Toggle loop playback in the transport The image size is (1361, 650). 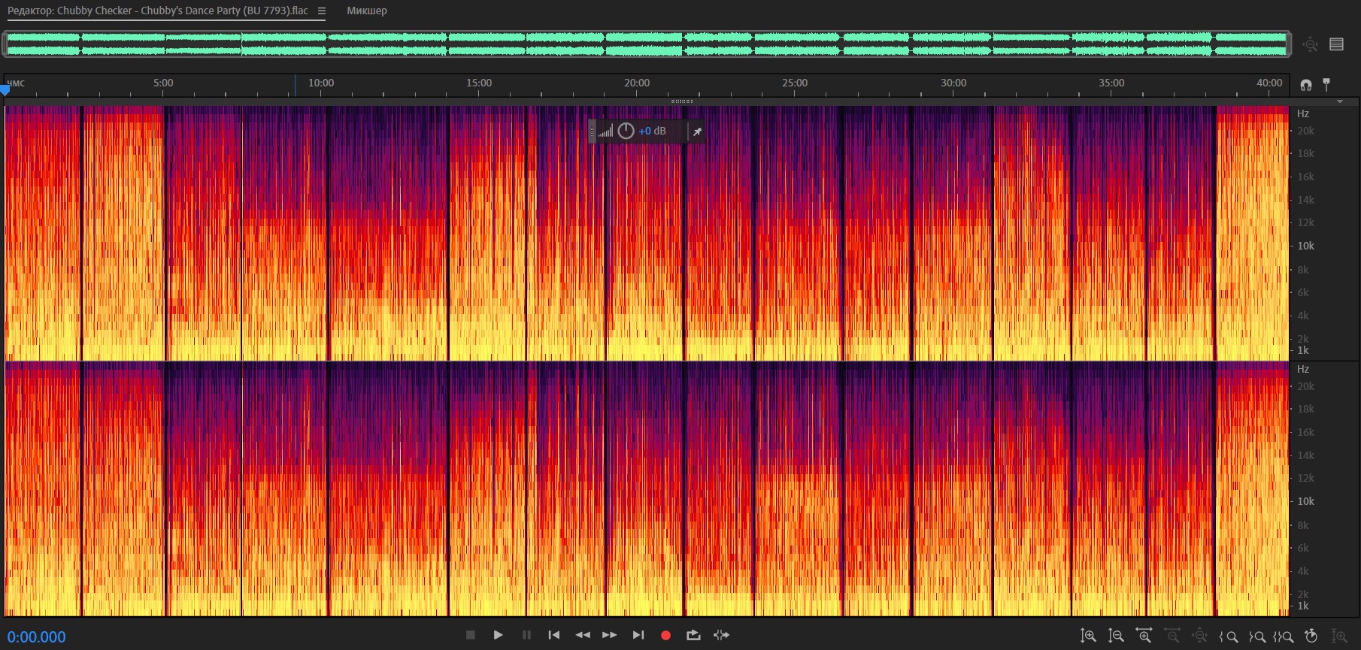693,635
